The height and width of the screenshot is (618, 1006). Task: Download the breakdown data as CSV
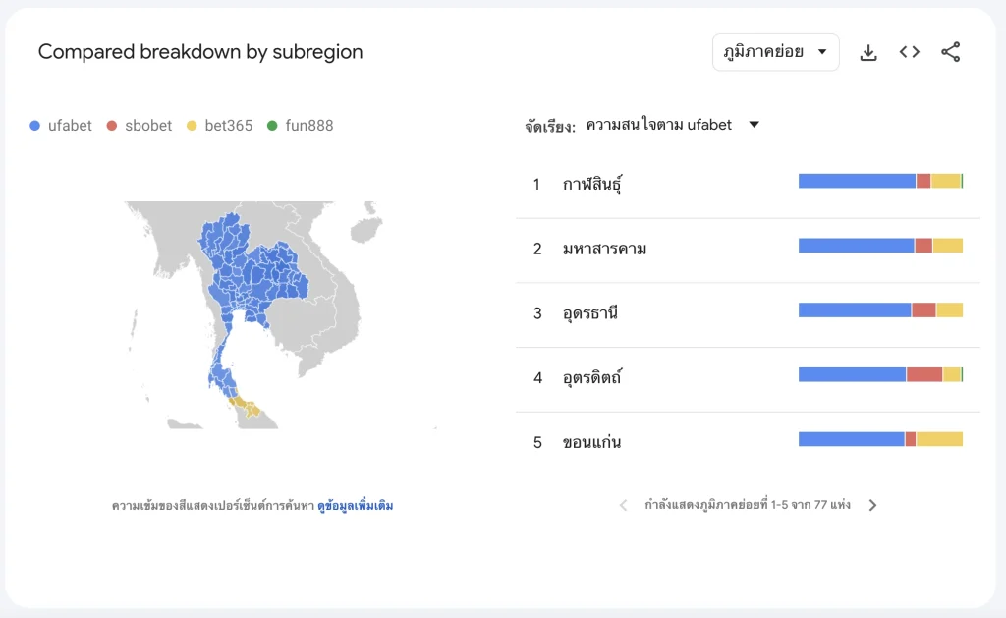tap(868, 52)
